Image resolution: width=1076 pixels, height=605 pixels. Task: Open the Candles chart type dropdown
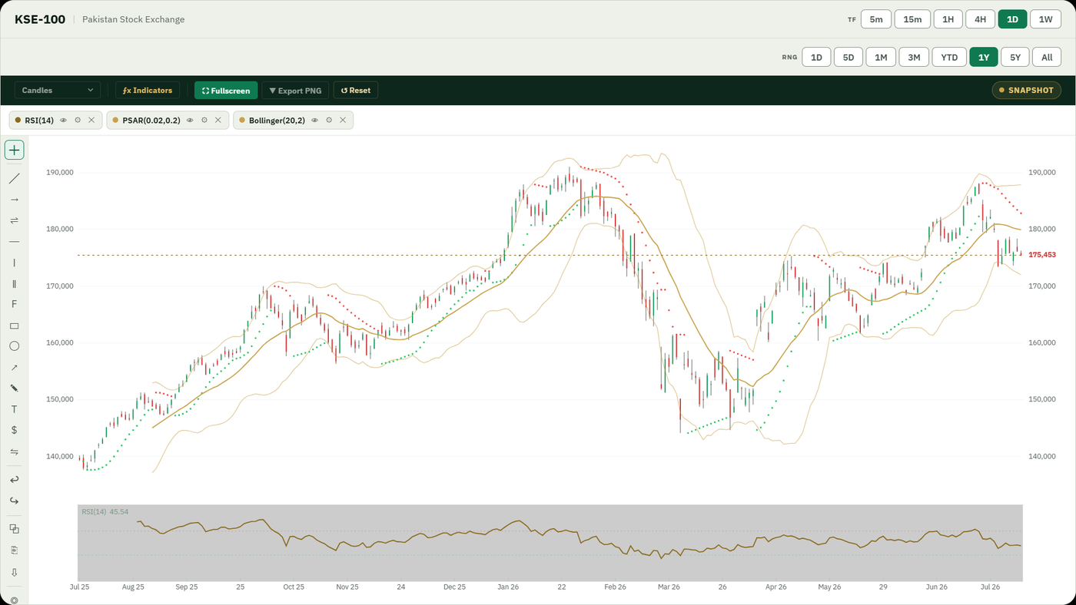58,91
